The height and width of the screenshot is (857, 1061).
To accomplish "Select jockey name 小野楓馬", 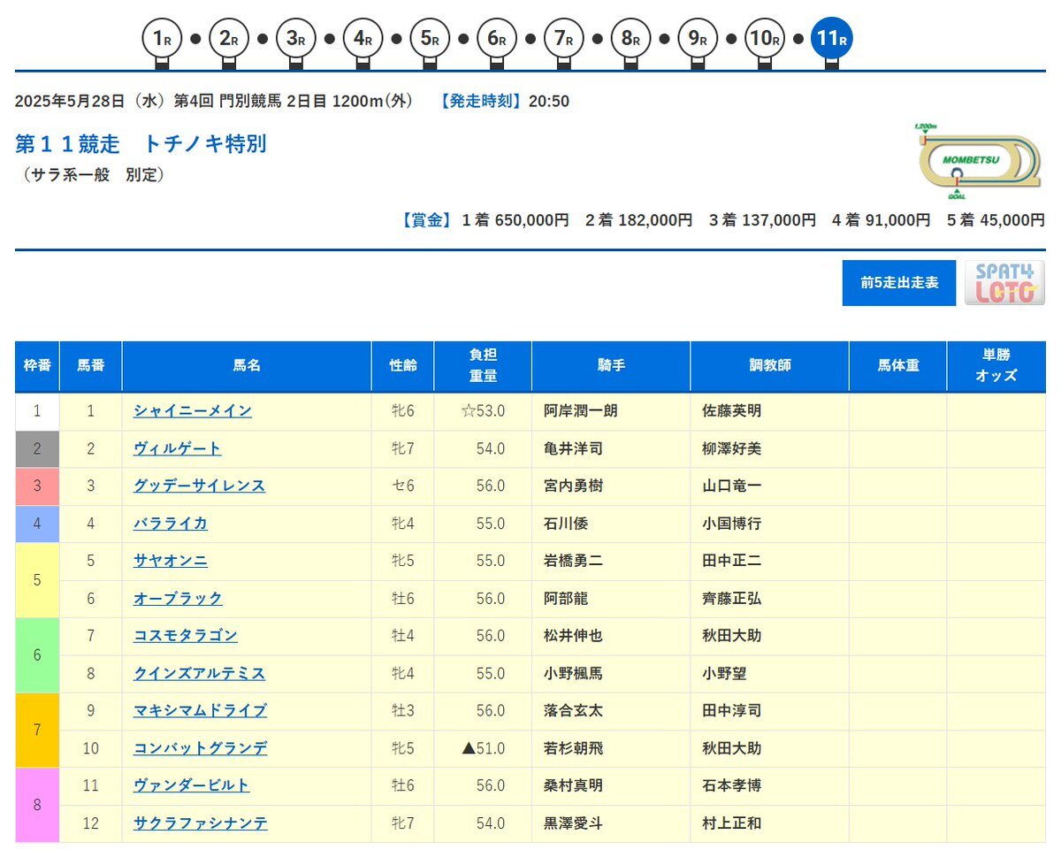I will (x=574, y=673).
